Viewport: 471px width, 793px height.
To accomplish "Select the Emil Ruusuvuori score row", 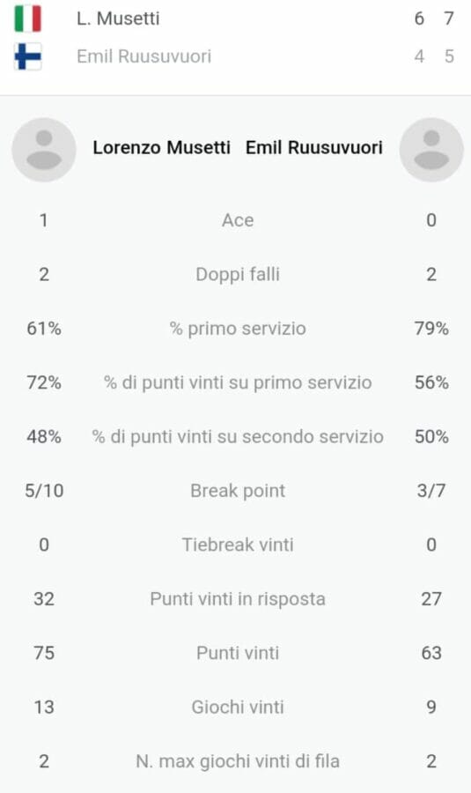I will pyautogui.click(x=236, y=56).
